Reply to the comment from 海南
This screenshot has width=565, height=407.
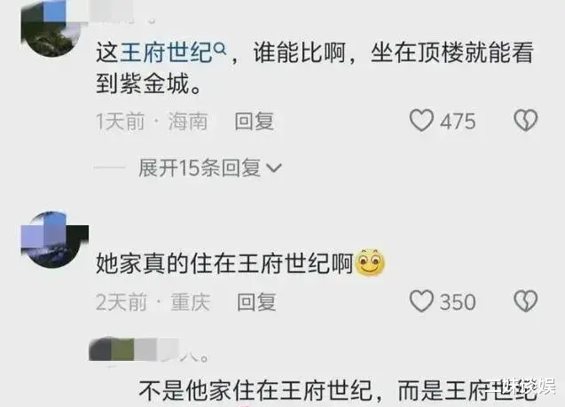pyautogui.click(x=254, y=121)
